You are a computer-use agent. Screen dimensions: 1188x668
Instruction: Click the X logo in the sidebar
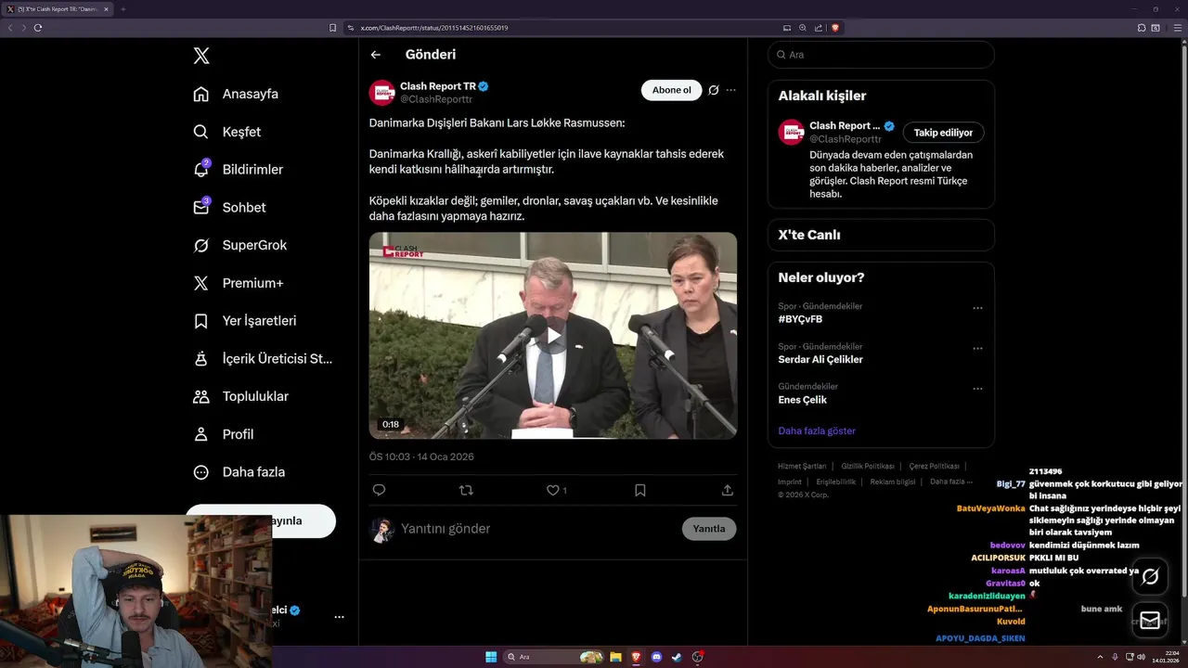[201, 56]
